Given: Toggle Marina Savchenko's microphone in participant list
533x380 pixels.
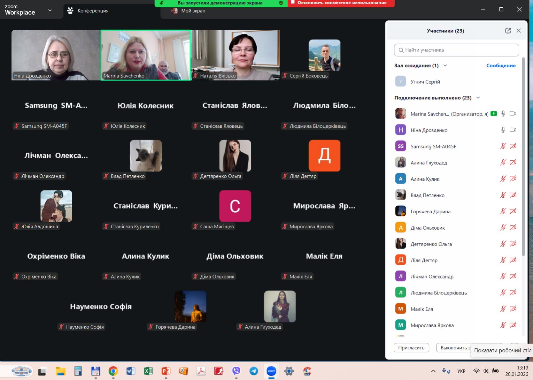Looking at the screenshot, I should (x=503, y=114).
